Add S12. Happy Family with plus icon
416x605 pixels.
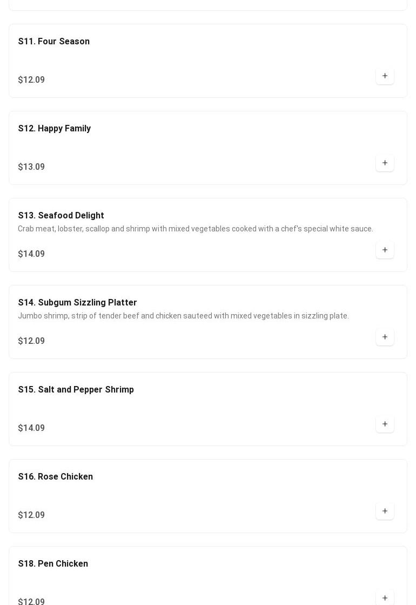pyautogui.click(x=385, y=163)
